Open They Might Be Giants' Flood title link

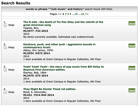click(x=50, y=89)
